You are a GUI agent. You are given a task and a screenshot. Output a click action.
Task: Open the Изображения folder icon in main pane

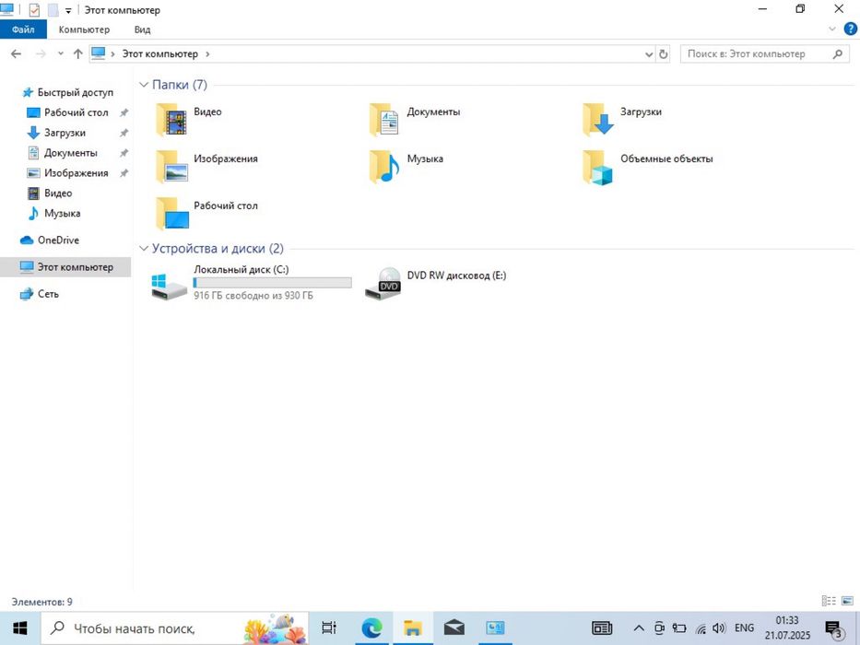tap(171, 167)
